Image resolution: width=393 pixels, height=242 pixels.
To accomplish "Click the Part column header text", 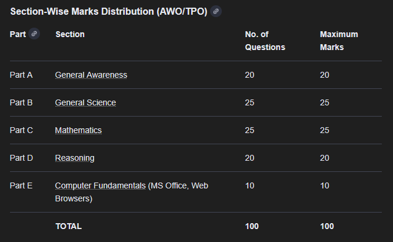I will click(x=18, y=34).
